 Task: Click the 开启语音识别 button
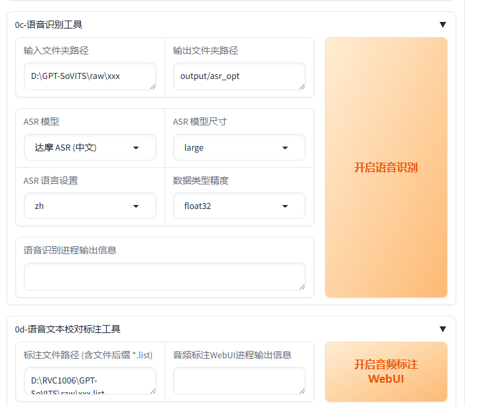point(385,167)
